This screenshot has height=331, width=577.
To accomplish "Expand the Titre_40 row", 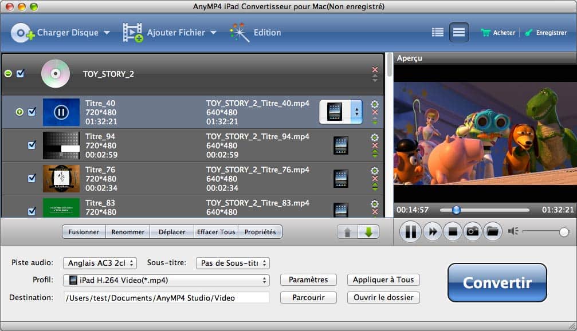I will [x=19, y=112].
